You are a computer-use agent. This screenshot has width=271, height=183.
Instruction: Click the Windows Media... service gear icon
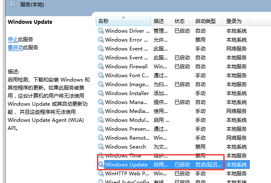click(100, 111)
